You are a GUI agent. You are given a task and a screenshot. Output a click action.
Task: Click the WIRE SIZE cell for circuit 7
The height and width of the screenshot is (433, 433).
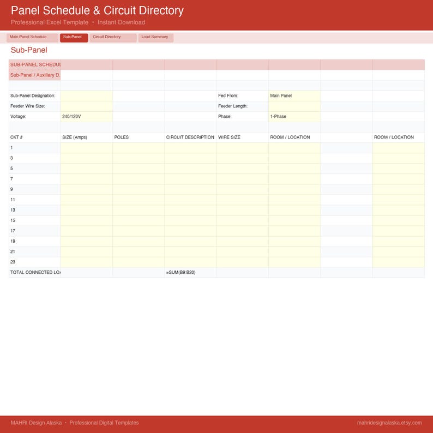[x=243, y=179]
